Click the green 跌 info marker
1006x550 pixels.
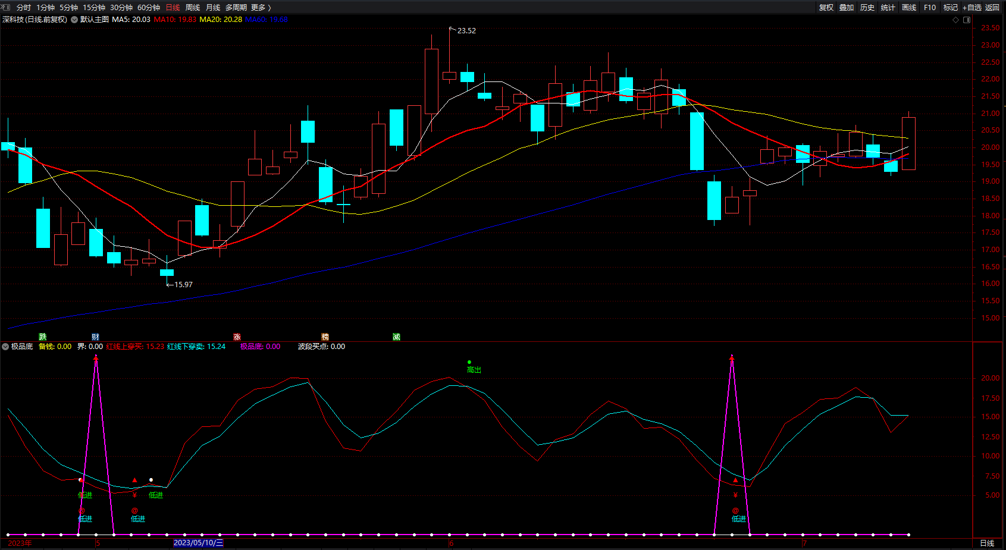pos(43,337)
